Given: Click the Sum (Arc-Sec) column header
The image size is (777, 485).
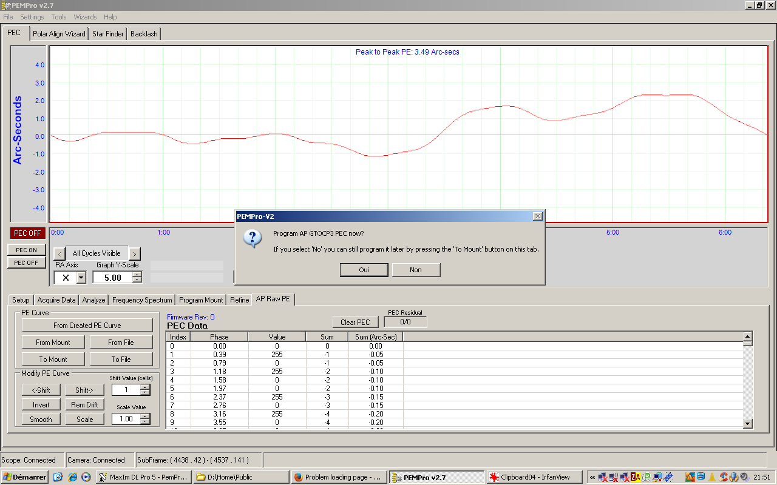Looking at the screenshot, I should pyautogui.click(x=375, y=337).
